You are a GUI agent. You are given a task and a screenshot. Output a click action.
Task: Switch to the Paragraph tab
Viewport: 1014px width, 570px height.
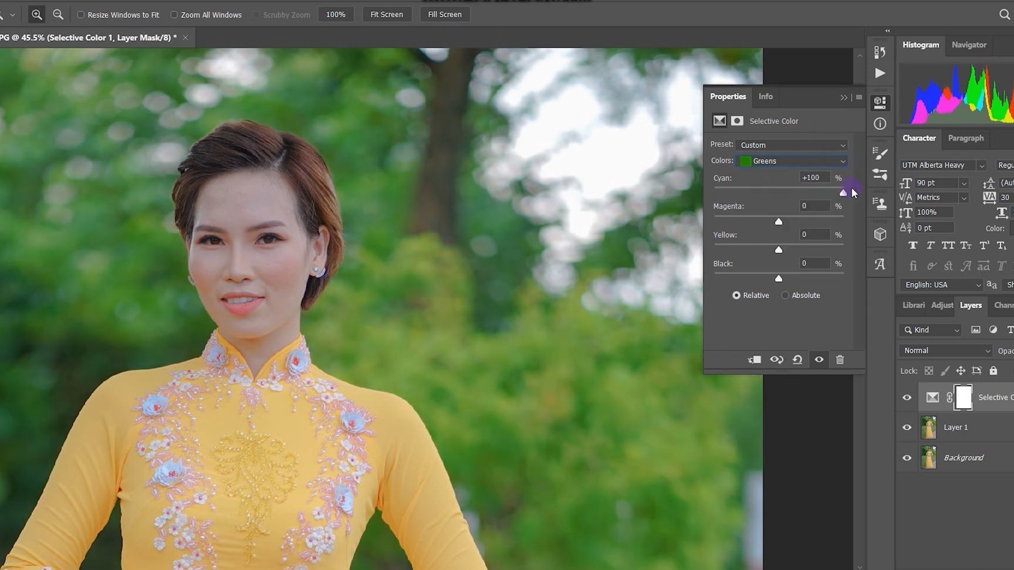965,138
